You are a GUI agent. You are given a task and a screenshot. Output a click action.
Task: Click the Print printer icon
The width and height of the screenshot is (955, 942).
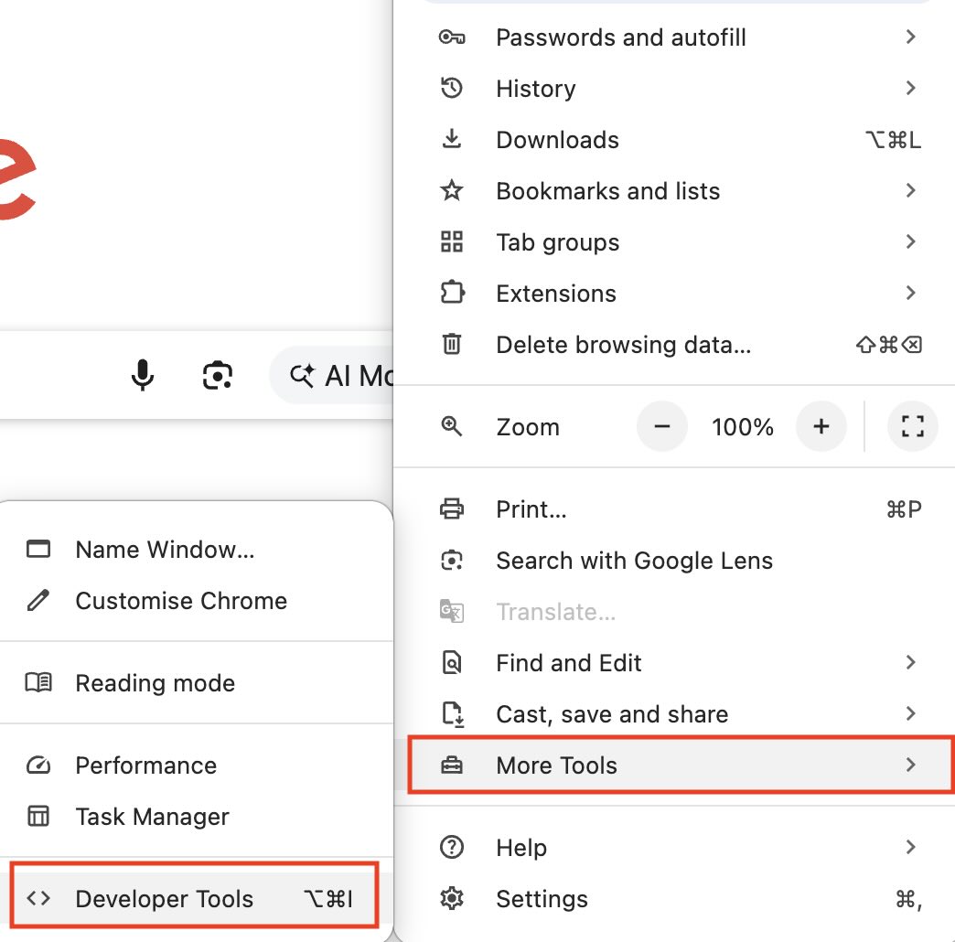pyautogui.click(x=452, y=509)
